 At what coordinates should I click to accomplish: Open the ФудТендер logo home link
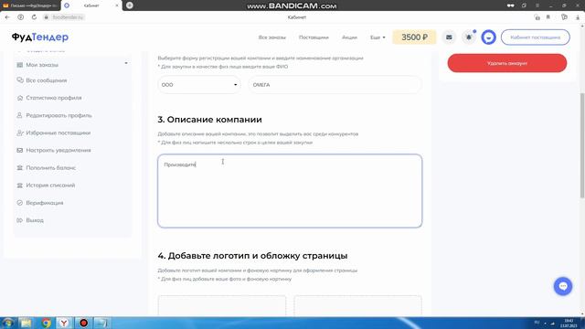pos(40,37)
